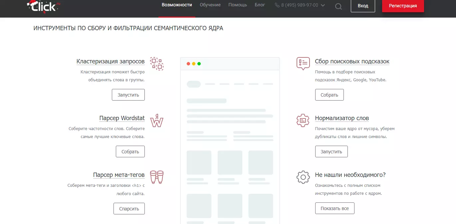Open the Сбор поисковых подсказок link
This screenshot has width=456, height=224.
tap(352, 61)
